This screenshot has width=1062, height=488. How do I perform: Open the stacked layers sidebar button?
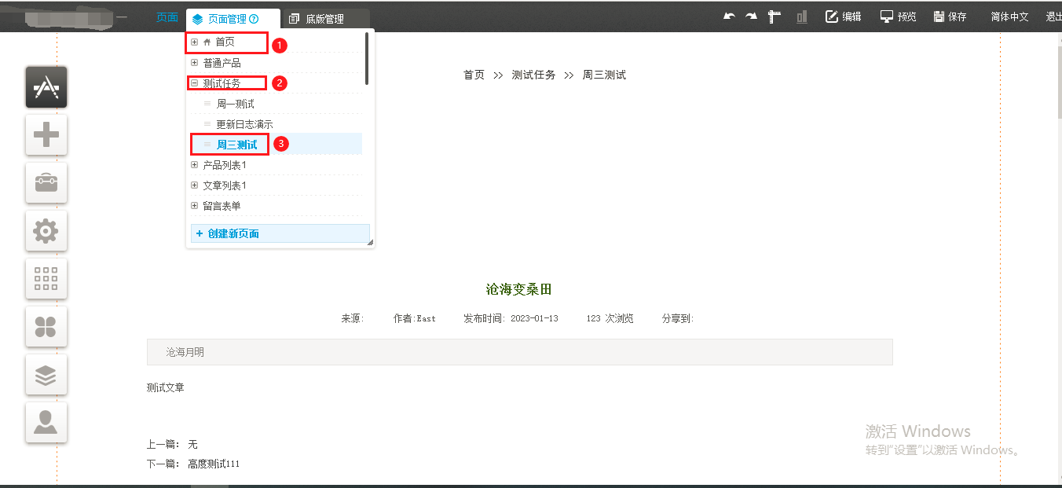point(46,375)
